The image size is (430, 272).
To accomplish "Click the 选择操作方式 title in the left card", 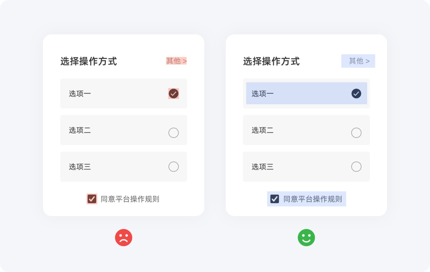I will click(x=88, y=61).
